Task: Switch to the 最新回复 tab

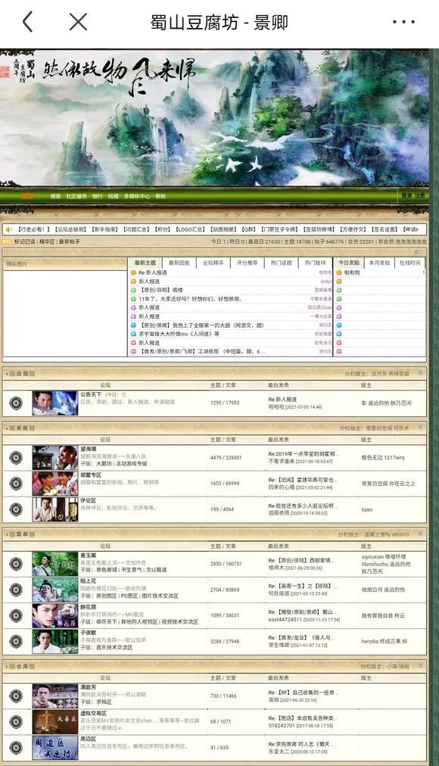Action: coord(179,263)
